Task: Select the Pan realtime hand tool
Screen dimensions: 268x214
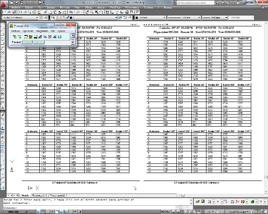Action: (x=87, y=12)
